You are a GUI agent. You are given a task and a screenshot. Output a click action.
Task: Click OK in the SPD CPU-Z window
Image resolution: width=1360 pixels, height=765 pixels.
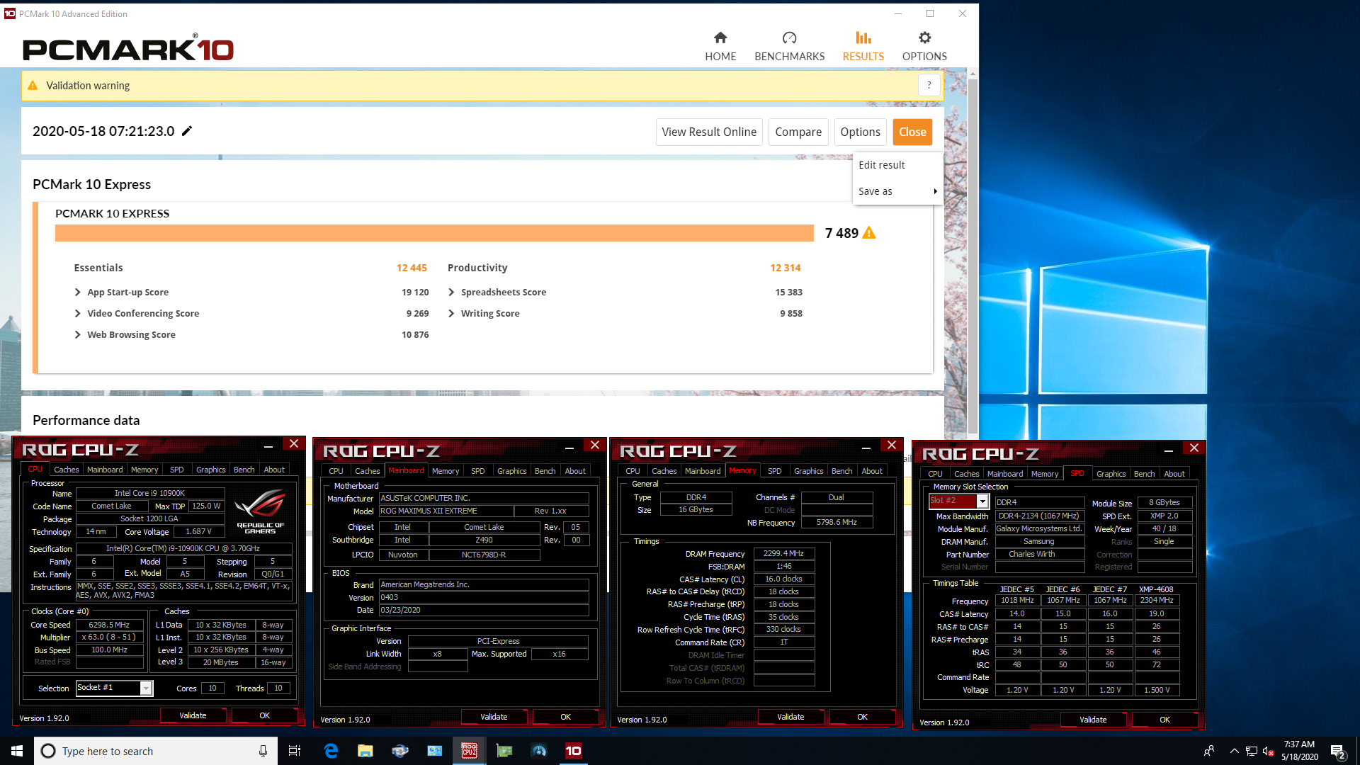tap(1164, 720)
